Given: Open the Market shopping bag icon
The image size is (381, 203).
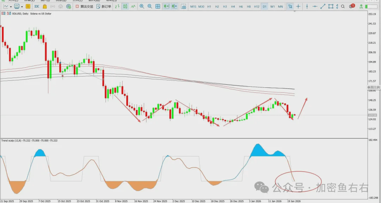Looking at the screenshot, I should [44, 6].
